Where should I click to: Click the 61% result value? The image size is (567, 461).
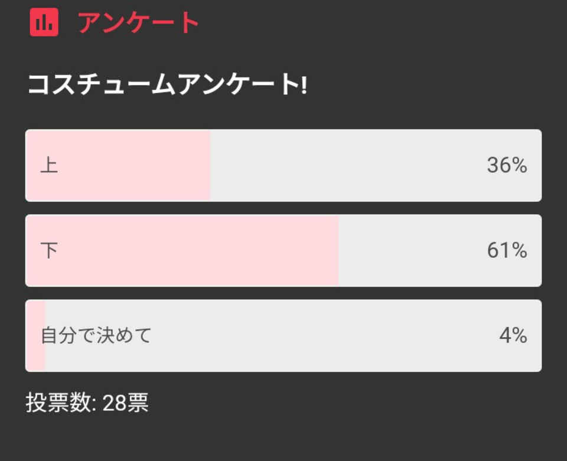(x=507, y=250)
